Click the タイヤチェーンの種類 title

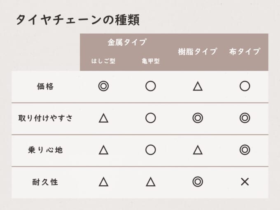(x=78, y=19)
